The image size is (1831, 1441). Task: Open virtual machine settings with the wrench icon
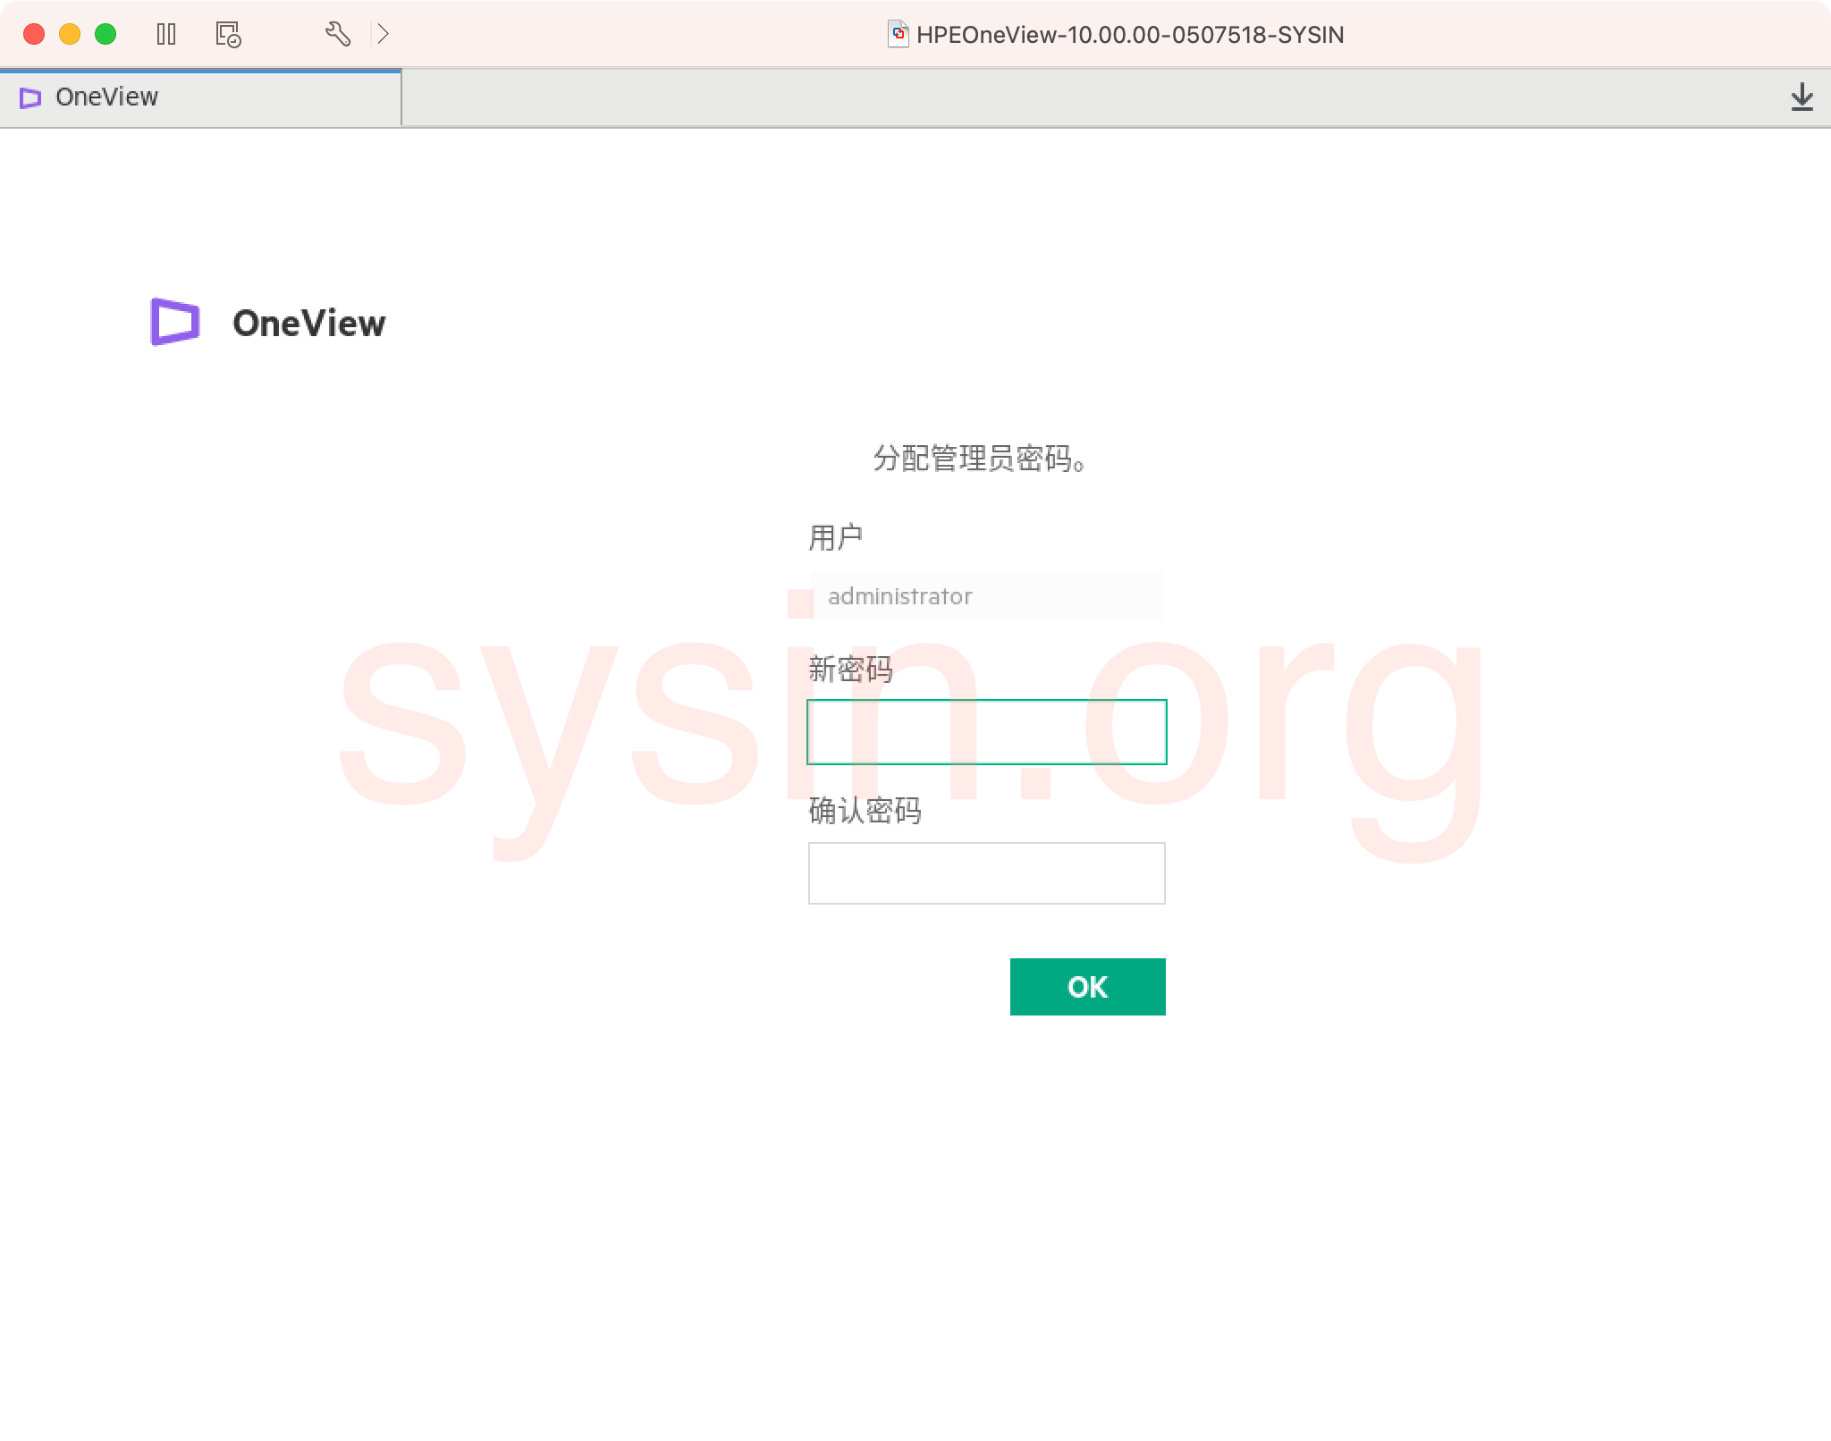coord(338,34)
